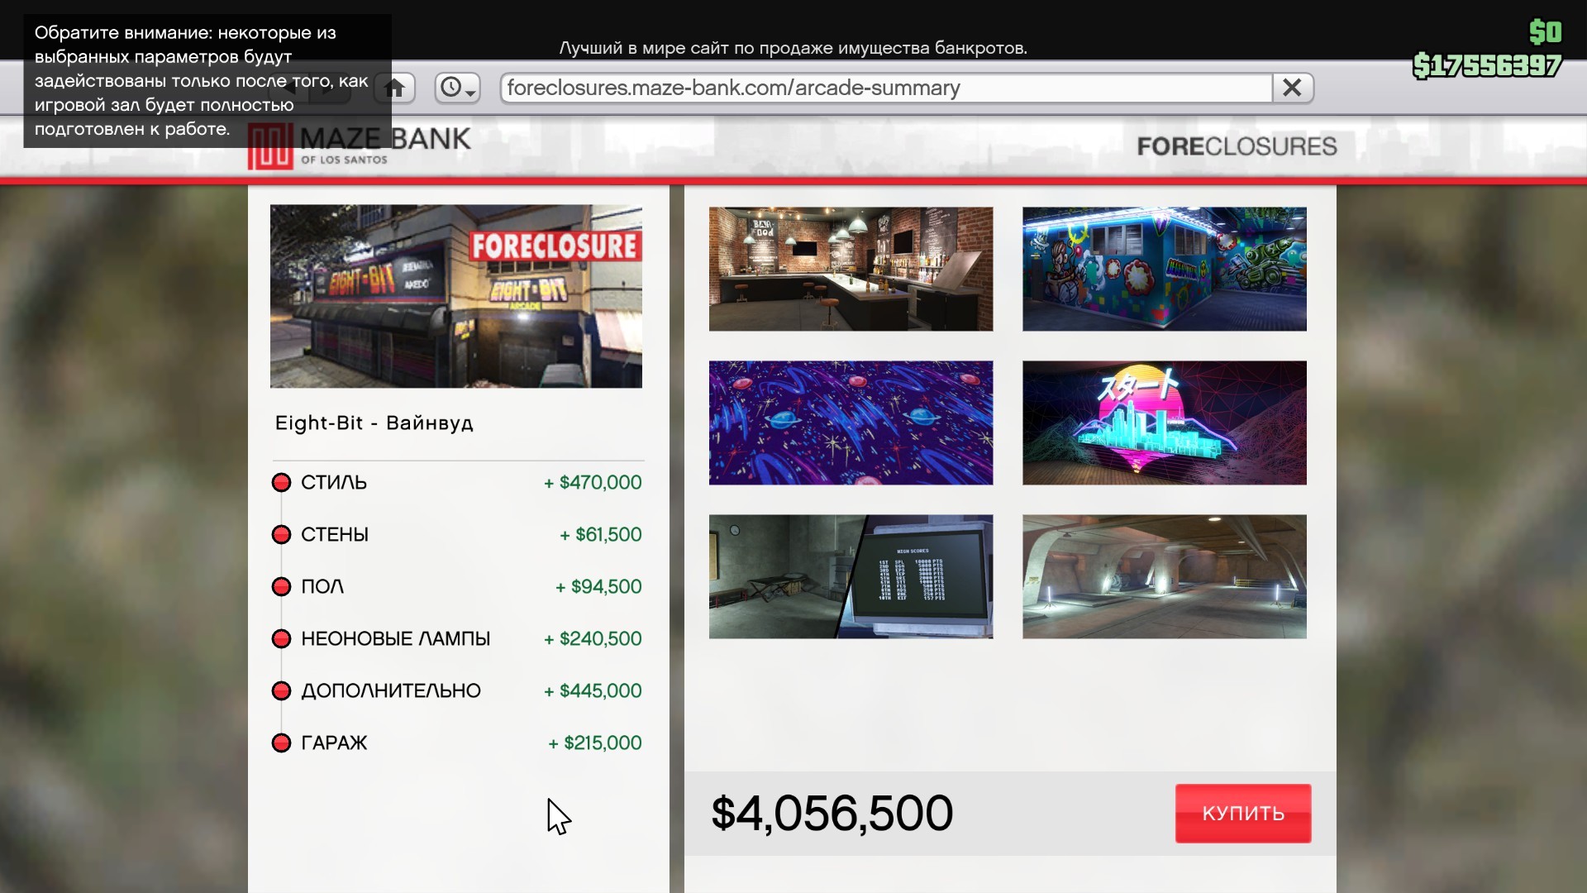Select the ГАРАЖ option bullet
This screenshot has width=1587, height=893.
coord(281,743)
